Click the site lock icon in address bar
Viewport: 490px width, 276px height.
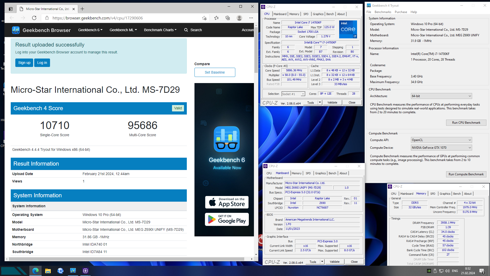click(47, 18)
